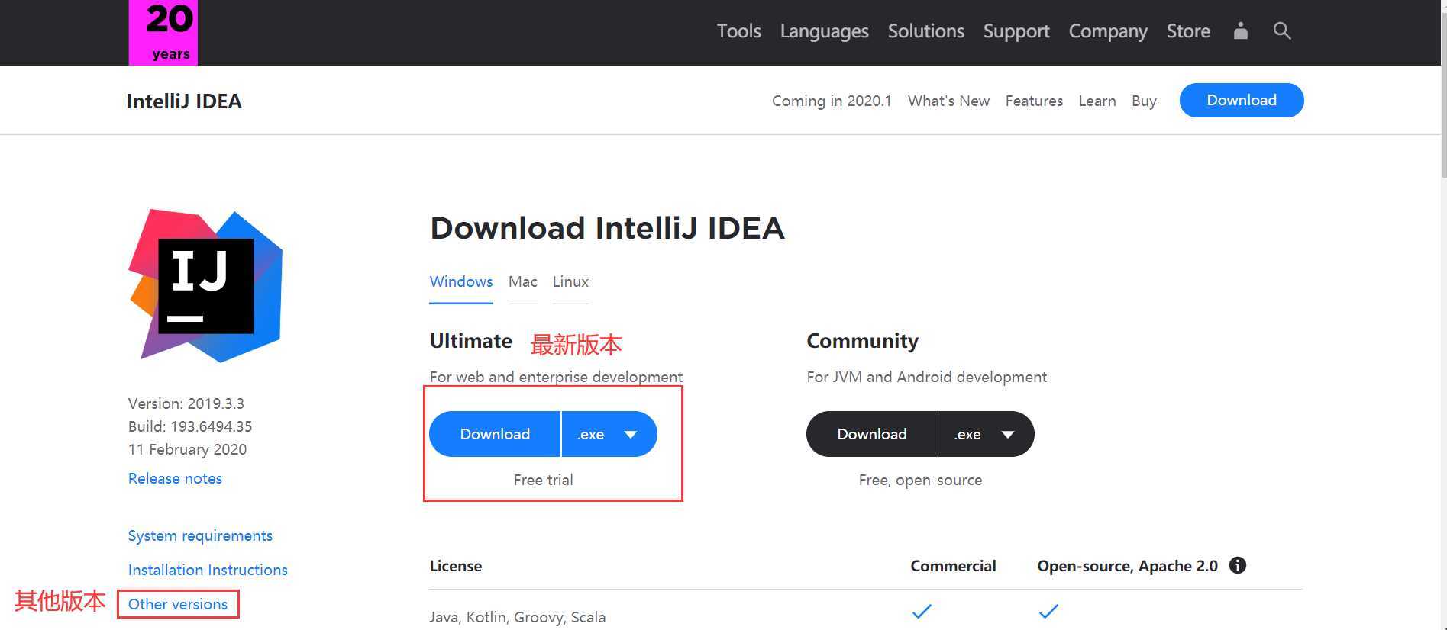Screen dimensions: 1447x630
Task: Open the Languages menu
Action: [824, 31]
